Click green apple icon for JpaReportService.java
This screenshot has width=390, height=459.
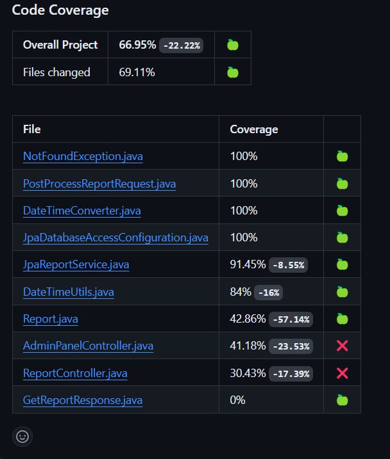click(x=342, y=264)
